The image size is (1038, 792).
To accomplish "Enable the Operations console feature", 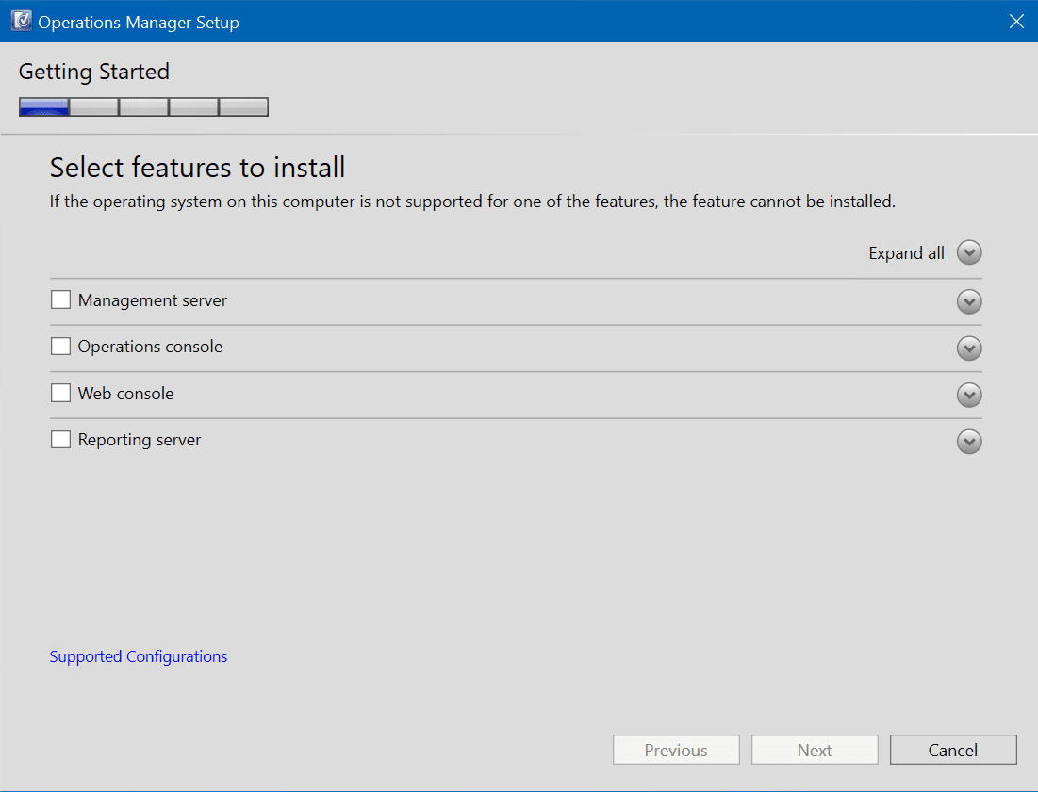I will tap(60, 347).
